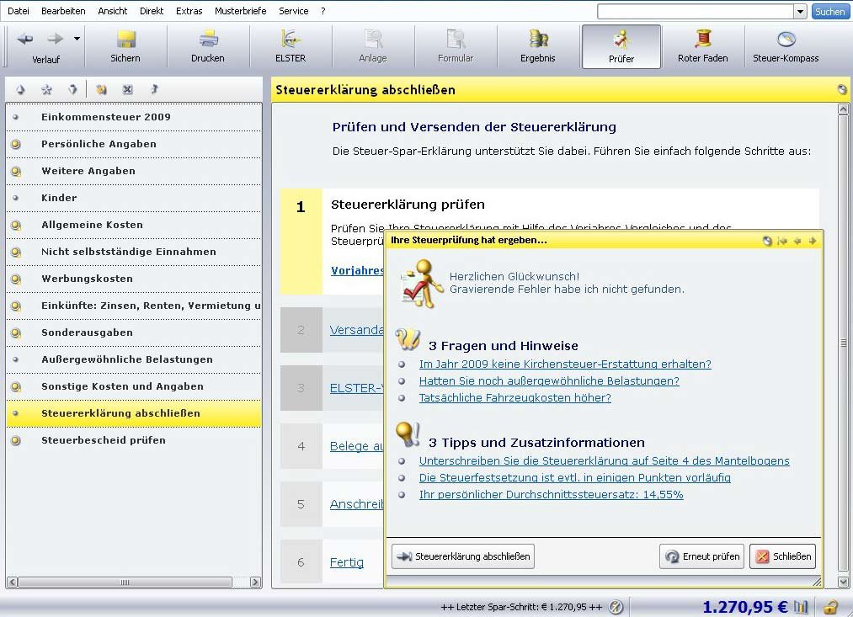The image size is (853, 617).
Task: Select Allgemeine Kosten in navigation
Action: click(134, 225)
